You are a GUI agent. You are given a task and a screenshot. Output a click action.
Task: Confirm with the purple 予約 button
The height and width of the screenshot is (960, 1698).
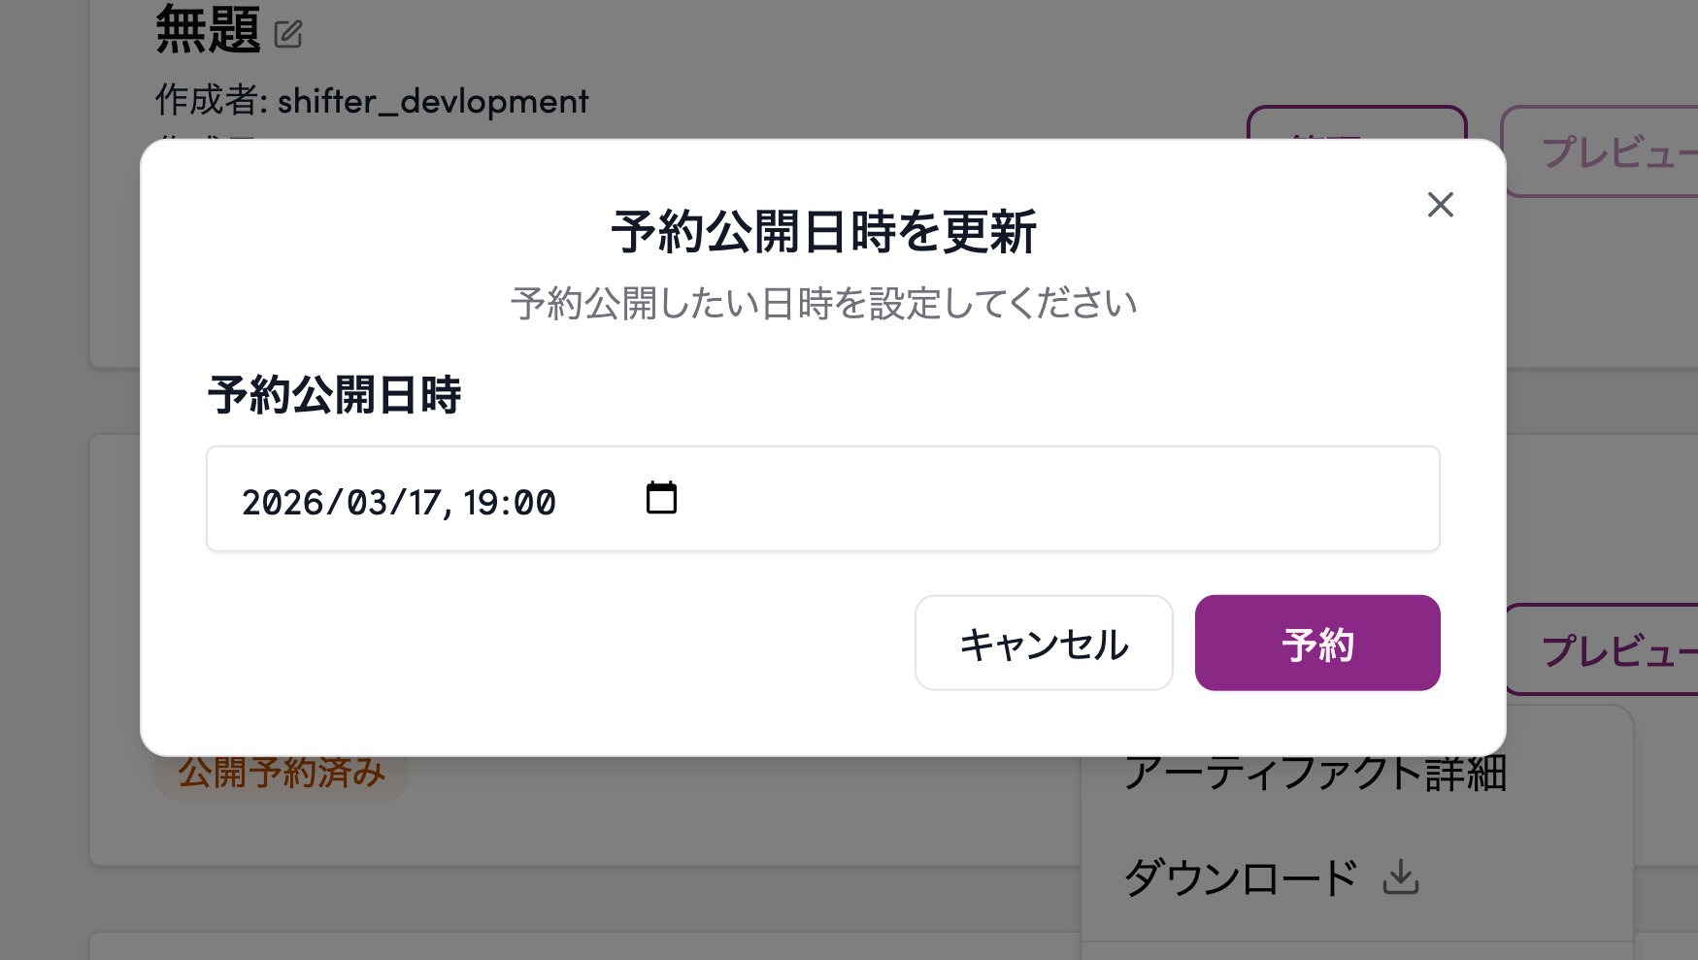(1316, 644)
